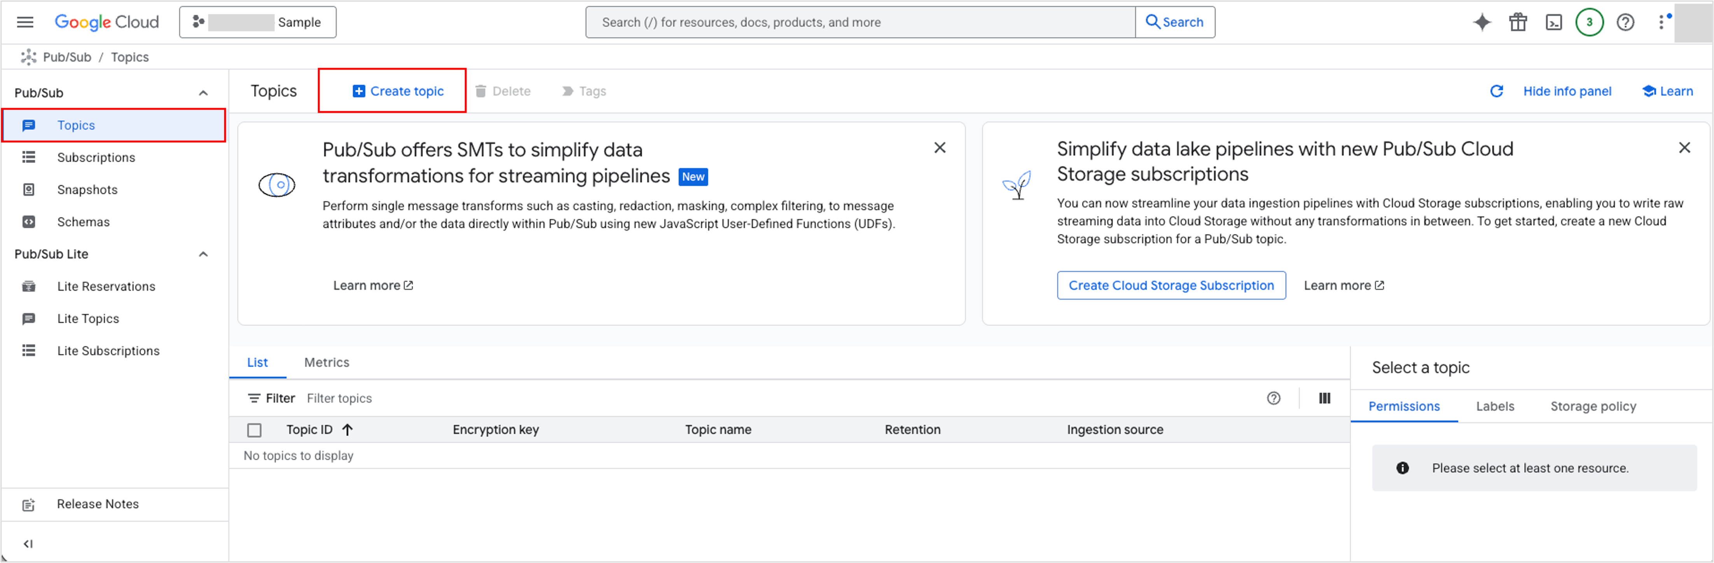Click the Filter icon label
1714x563 pixels.
271,399
